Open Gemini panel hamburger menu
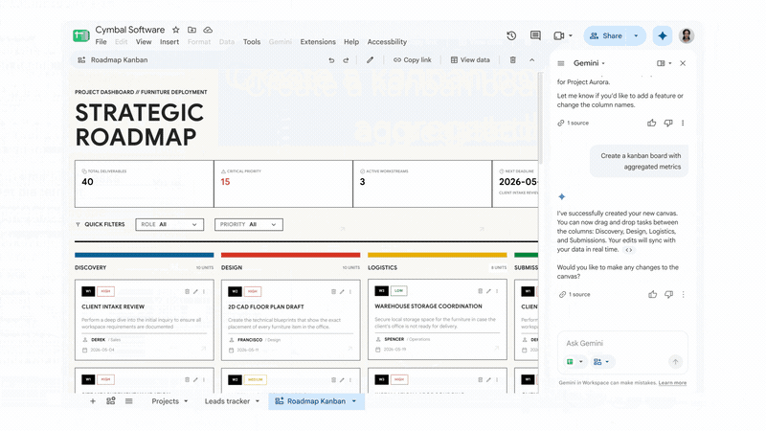Screen dimensions: 766x431 pyautogui.click(x=561, y=63)
